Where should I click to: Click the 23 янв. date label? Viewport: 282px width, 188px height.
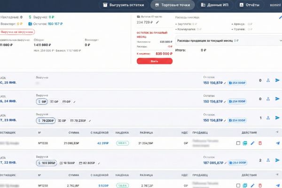(x=8, y=120)
